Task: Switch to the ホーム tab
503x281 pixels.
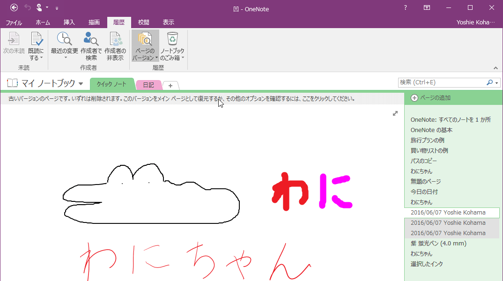Action: tap(43, 22)
